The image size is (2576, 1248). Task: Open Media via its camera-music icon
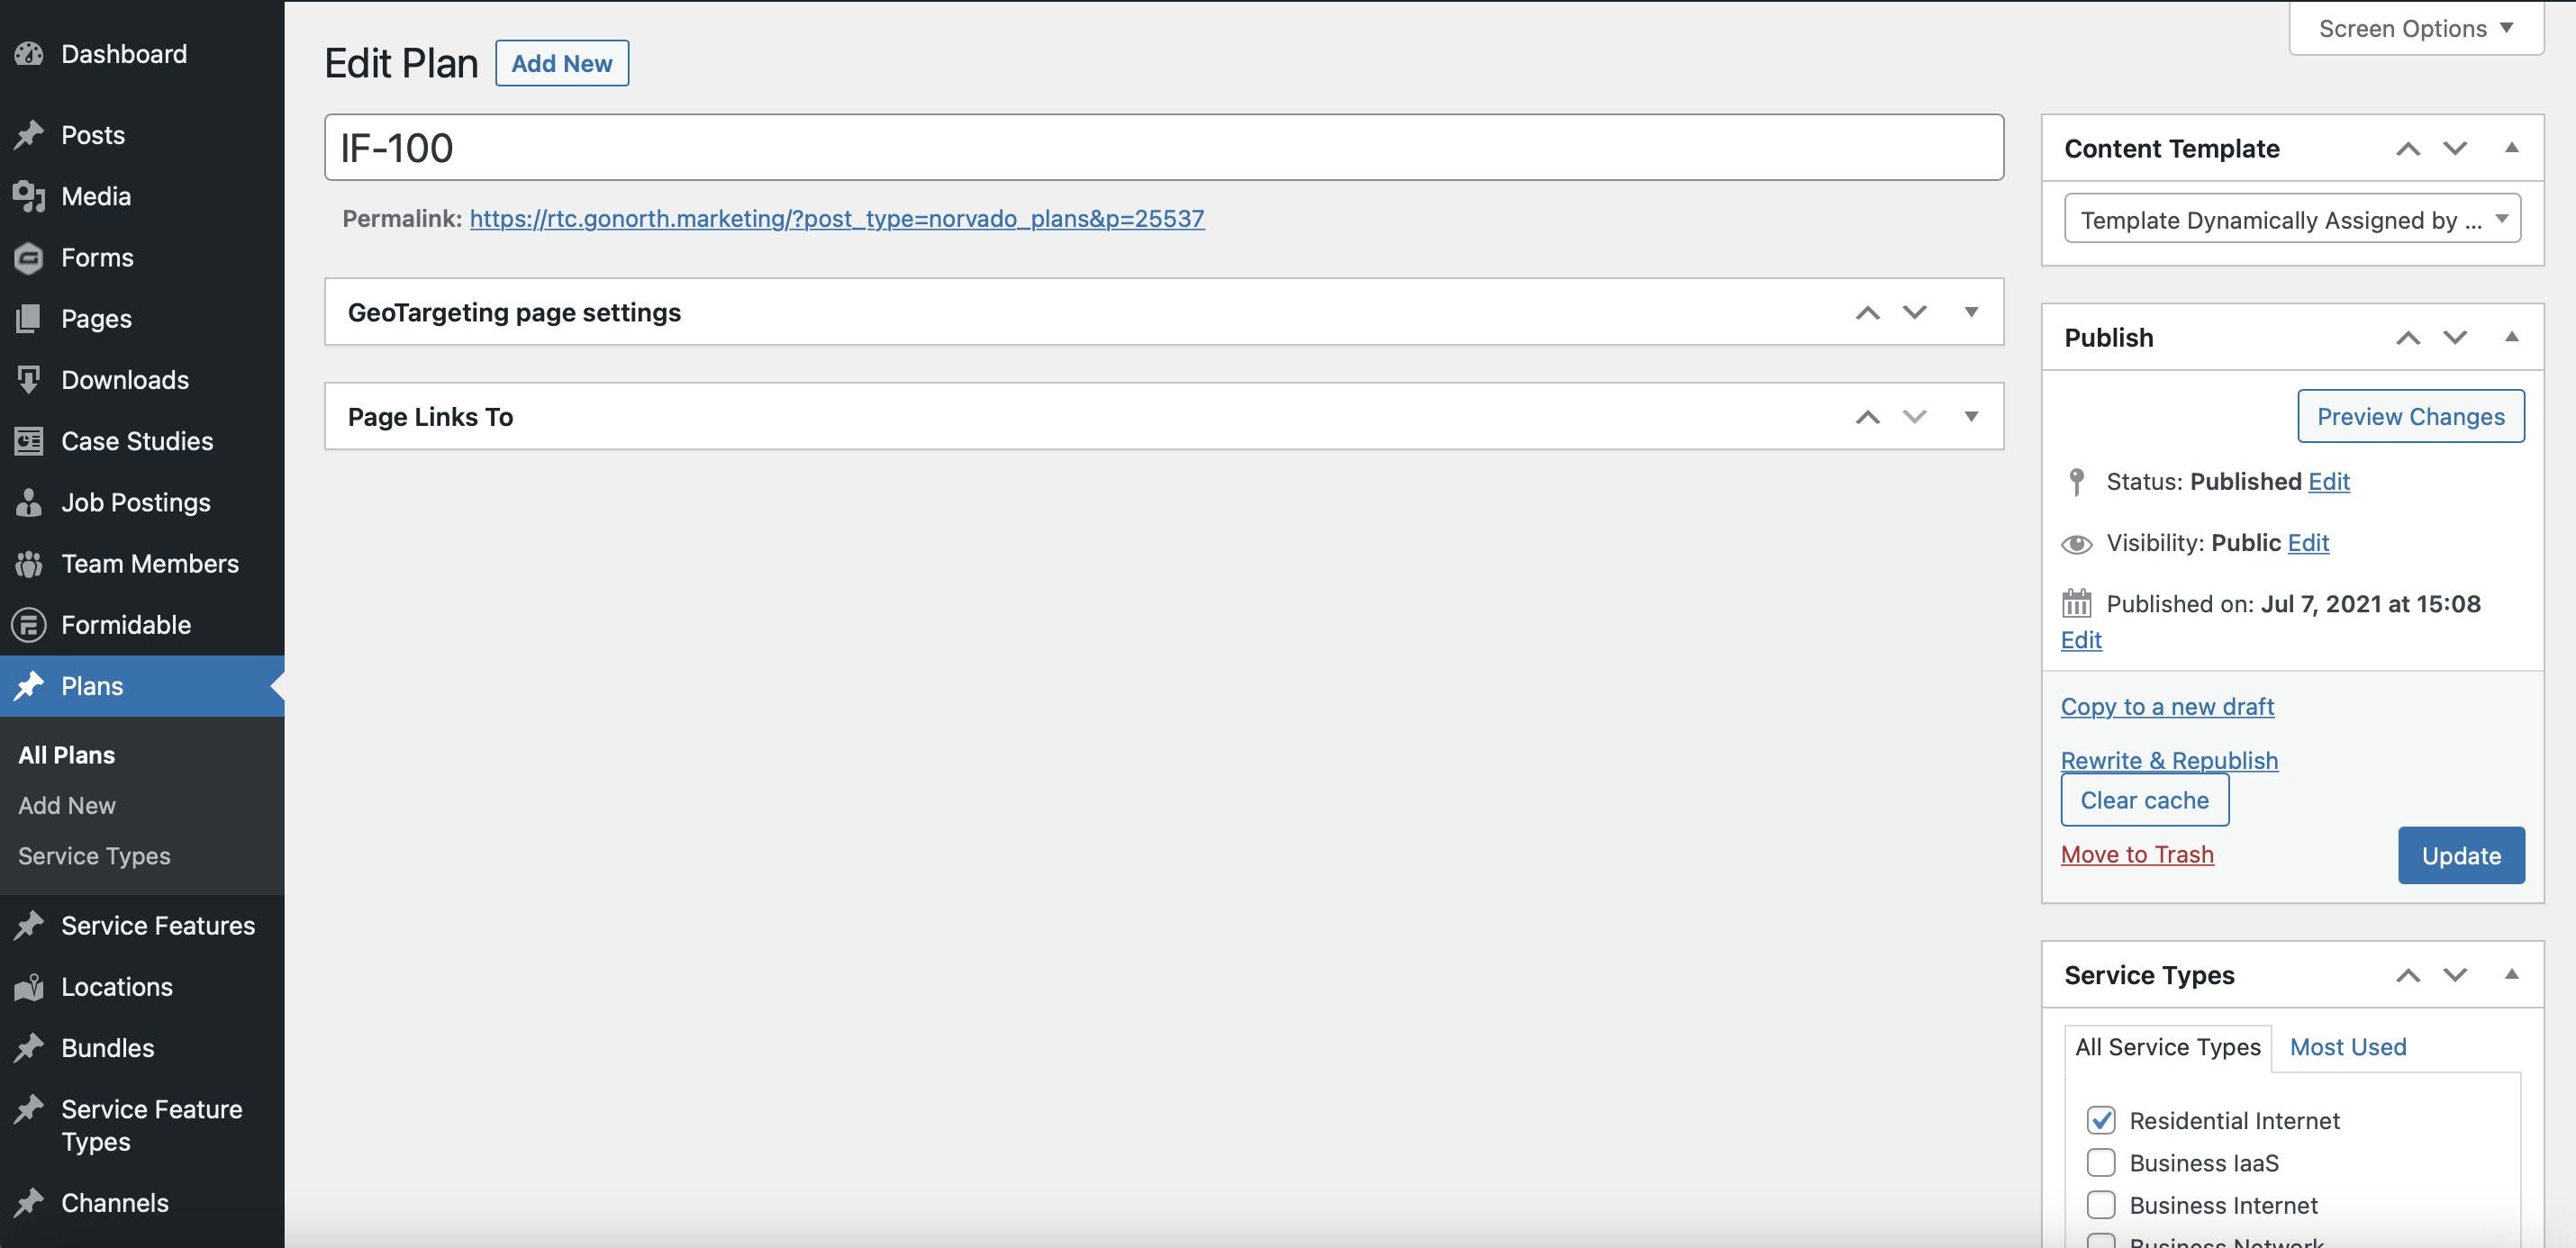[x=29, y=196]
